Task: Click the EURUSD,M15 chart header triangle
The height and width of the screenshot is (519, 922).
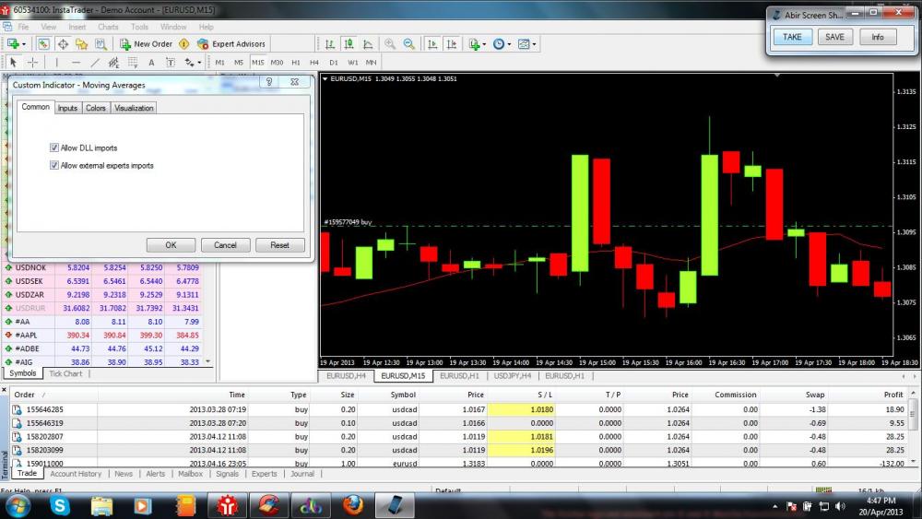Action: pyautogui.click(x=325, y=78)
